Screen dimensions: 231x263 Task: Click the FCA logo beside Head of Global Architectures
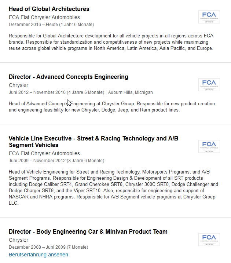[209, 17]
